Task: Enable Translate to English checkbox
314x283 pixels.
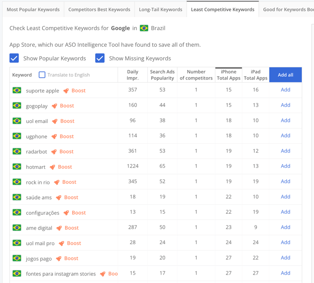Action: (42, 75)
